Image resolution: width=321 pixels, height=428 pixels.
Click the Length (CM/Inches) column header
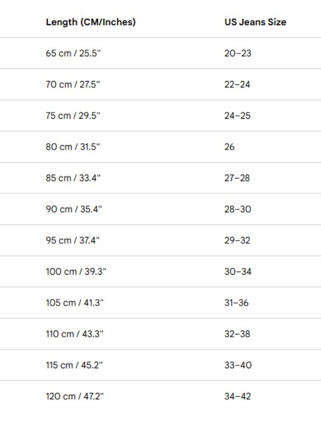(90, 22)
